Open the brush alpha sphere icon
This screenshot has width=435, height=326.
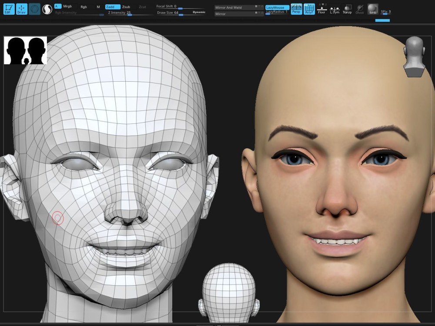[x=47, y=10]
